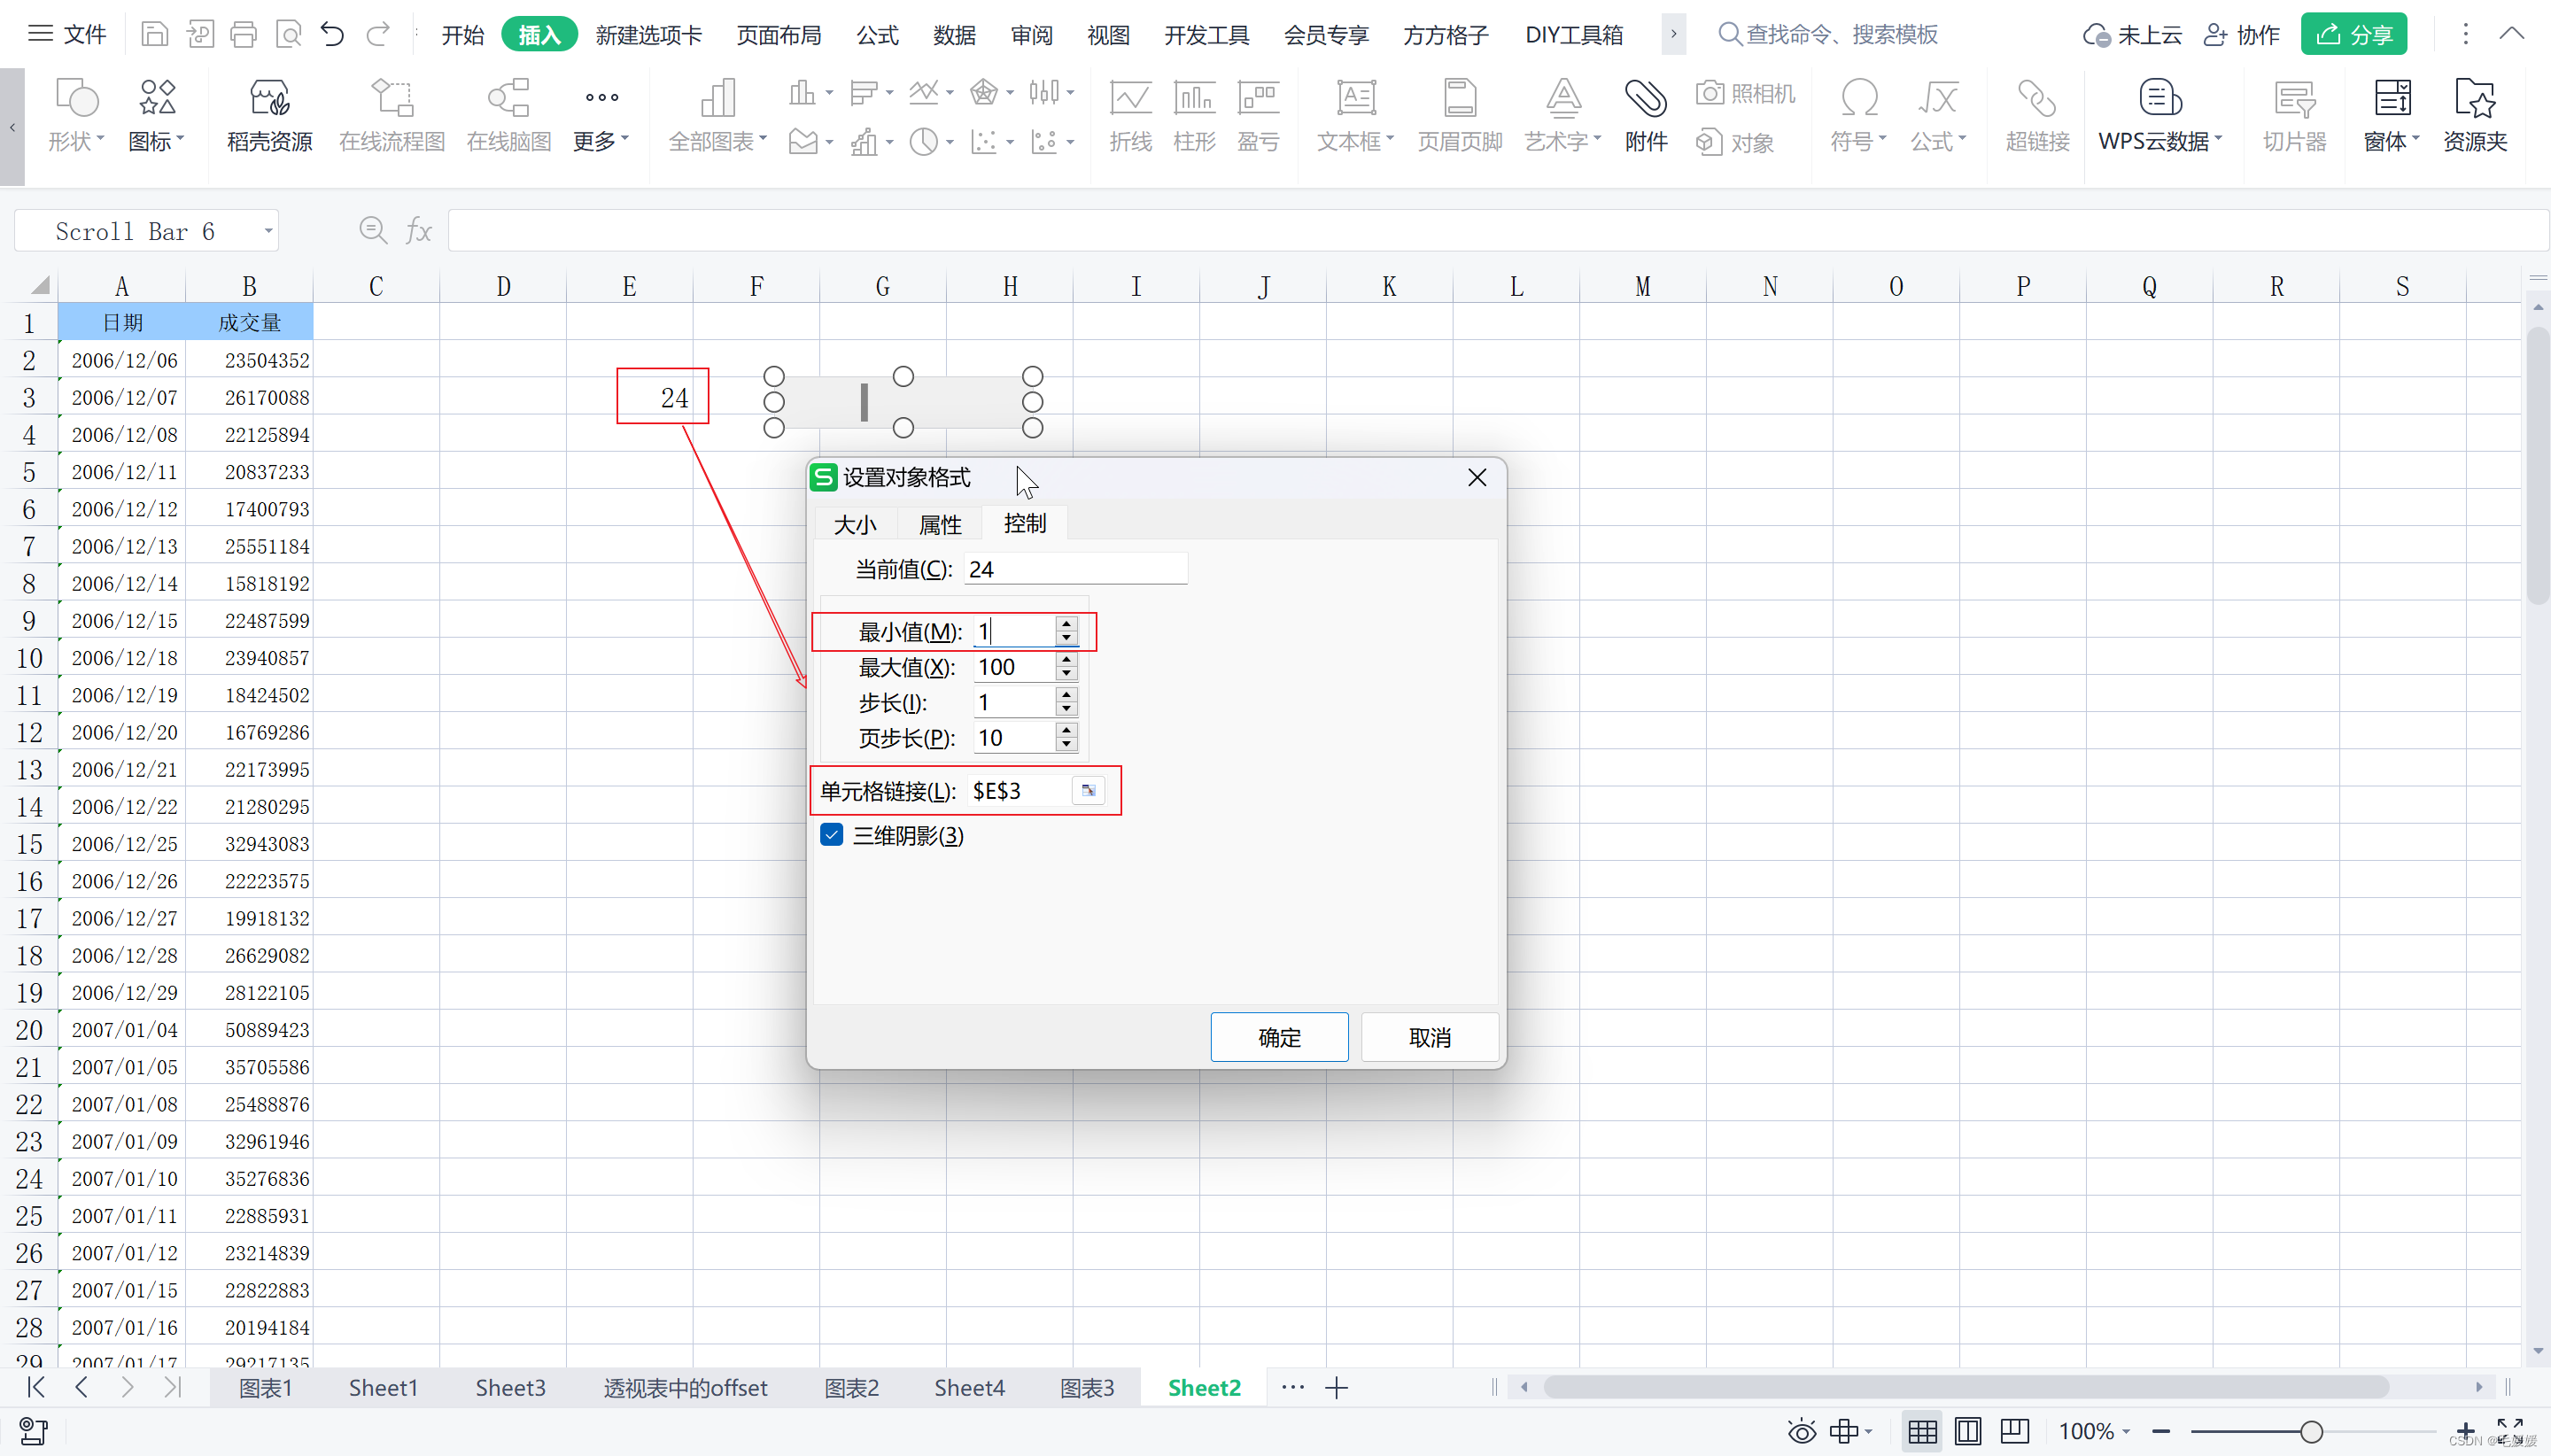Viewport: 2551px width, 1456px height.
Task: Open the 文件 file menu
Action: click(x=67, y=35)
